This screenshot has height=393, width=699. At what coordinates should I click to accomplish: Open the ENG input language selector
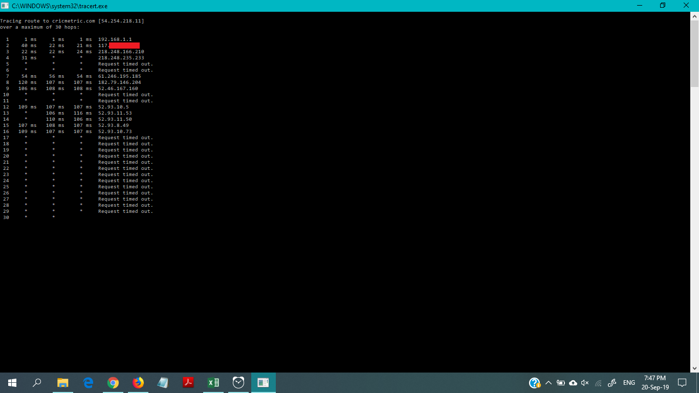coord(629,383)
